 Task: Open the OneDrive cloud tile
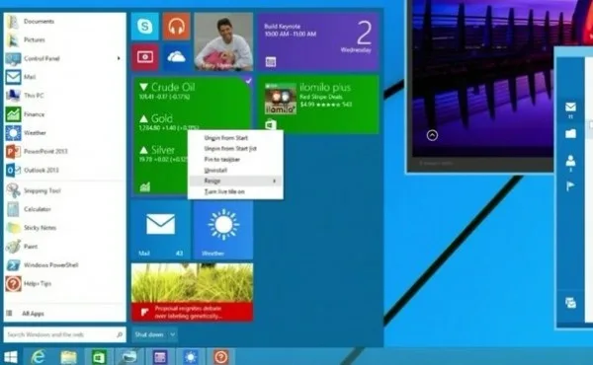point(176,57)
